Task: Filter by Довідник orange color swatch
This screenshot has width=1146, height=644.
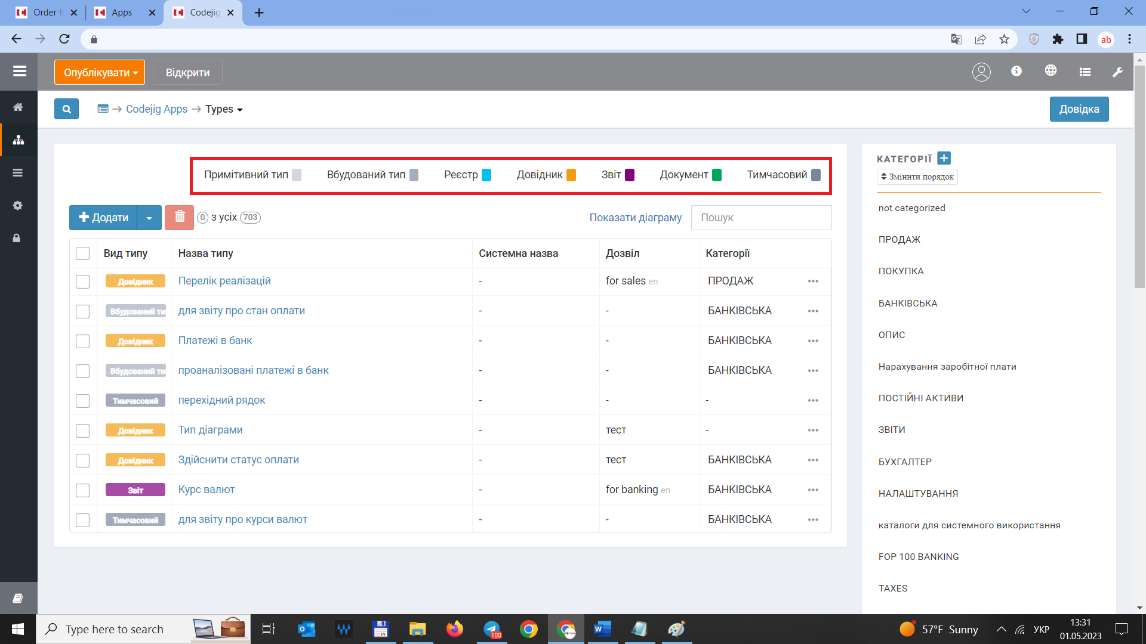Action: click(571, 175)
